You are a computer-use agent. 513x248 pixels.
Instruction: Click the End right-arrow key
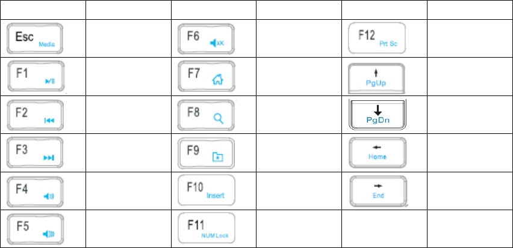379,191
